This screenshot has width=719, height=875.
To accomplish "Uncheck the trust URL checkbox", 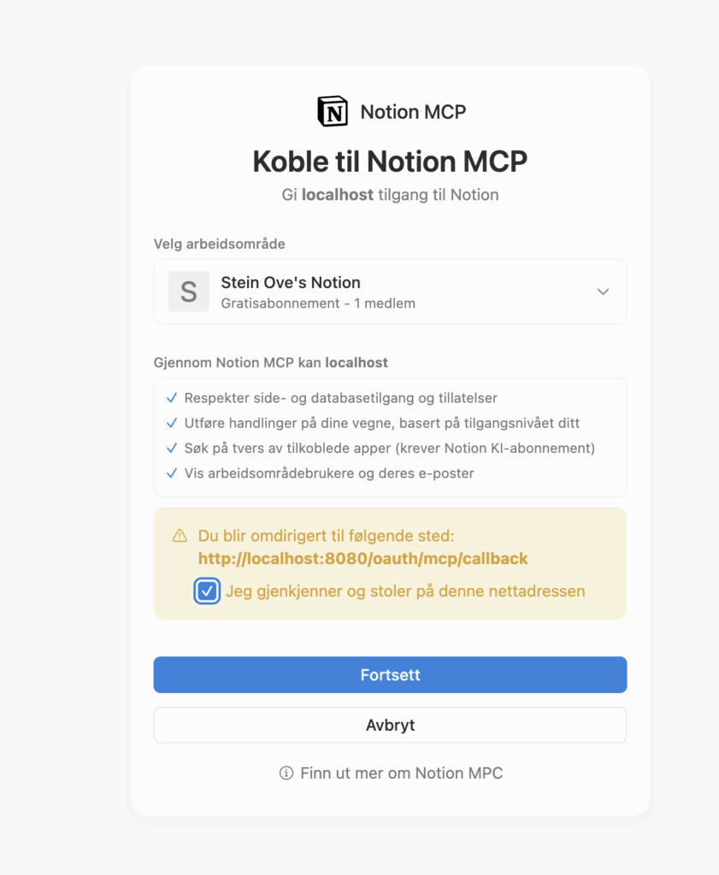I will (x=207, y=591).
